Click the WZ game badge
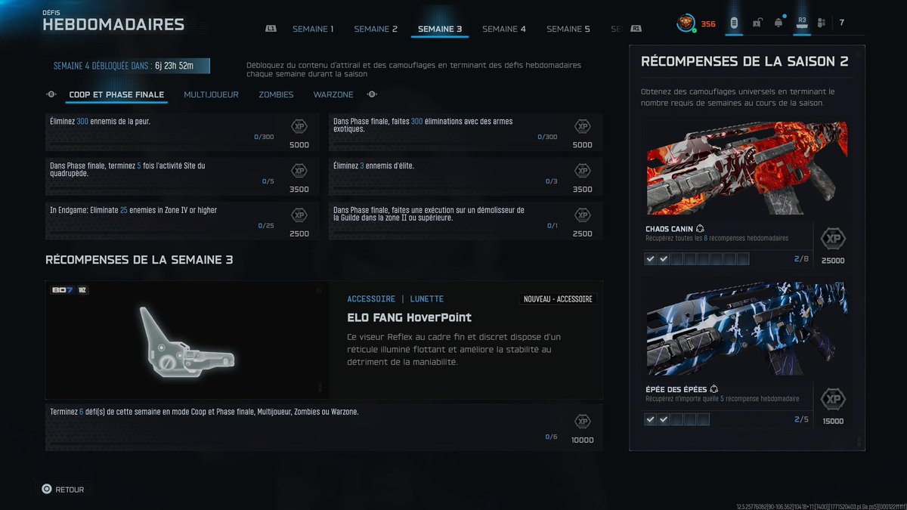 click(82, 290)
